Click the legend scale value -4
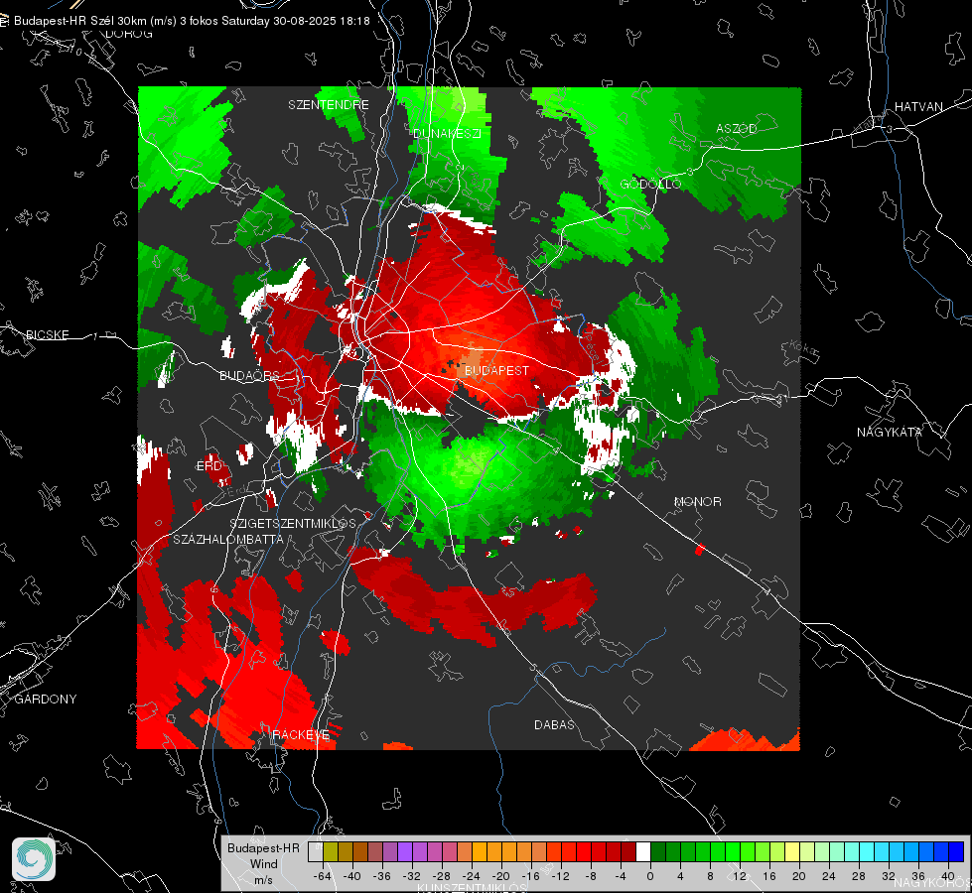 tap(621, 876)
